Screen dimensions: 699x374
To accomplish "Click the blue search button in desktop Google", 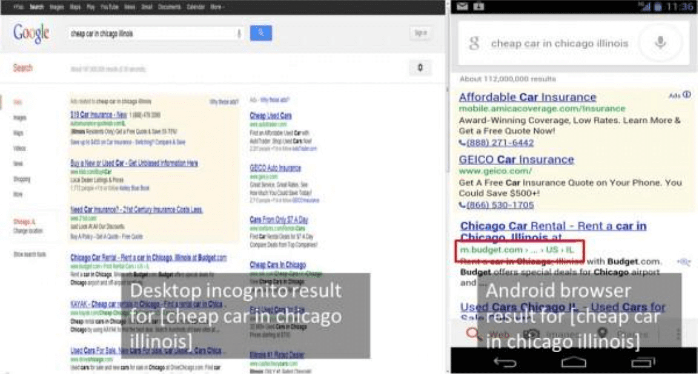I will tap(261, 33).
